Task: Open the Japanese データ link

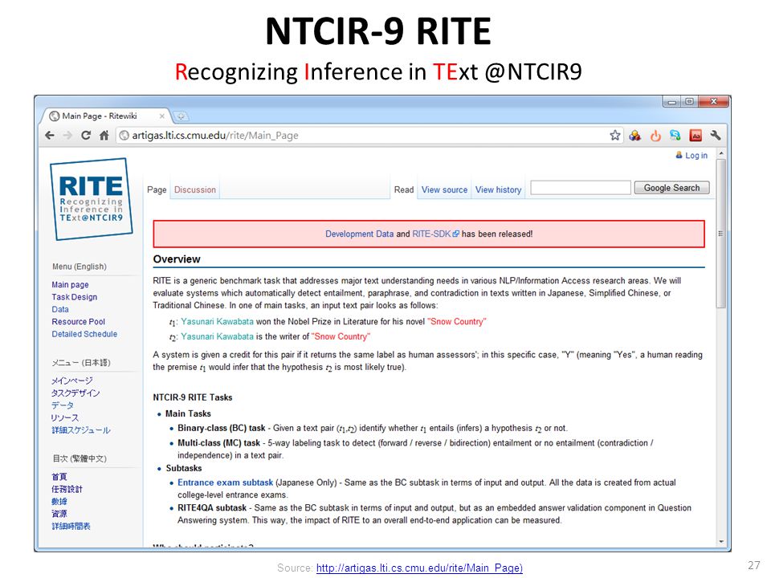Action: (x=63, y=405)
